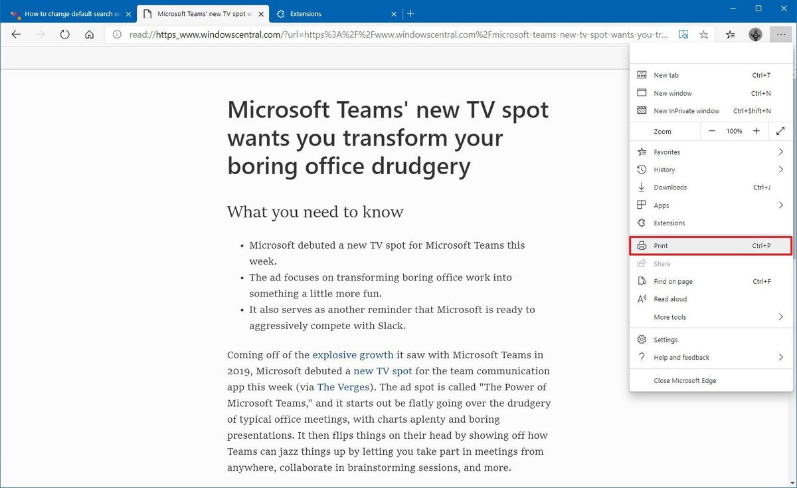Image resolution: width=797 pixels, height=488 pixels.
Task: Open the More tools submenu
Action: point(711,317)
